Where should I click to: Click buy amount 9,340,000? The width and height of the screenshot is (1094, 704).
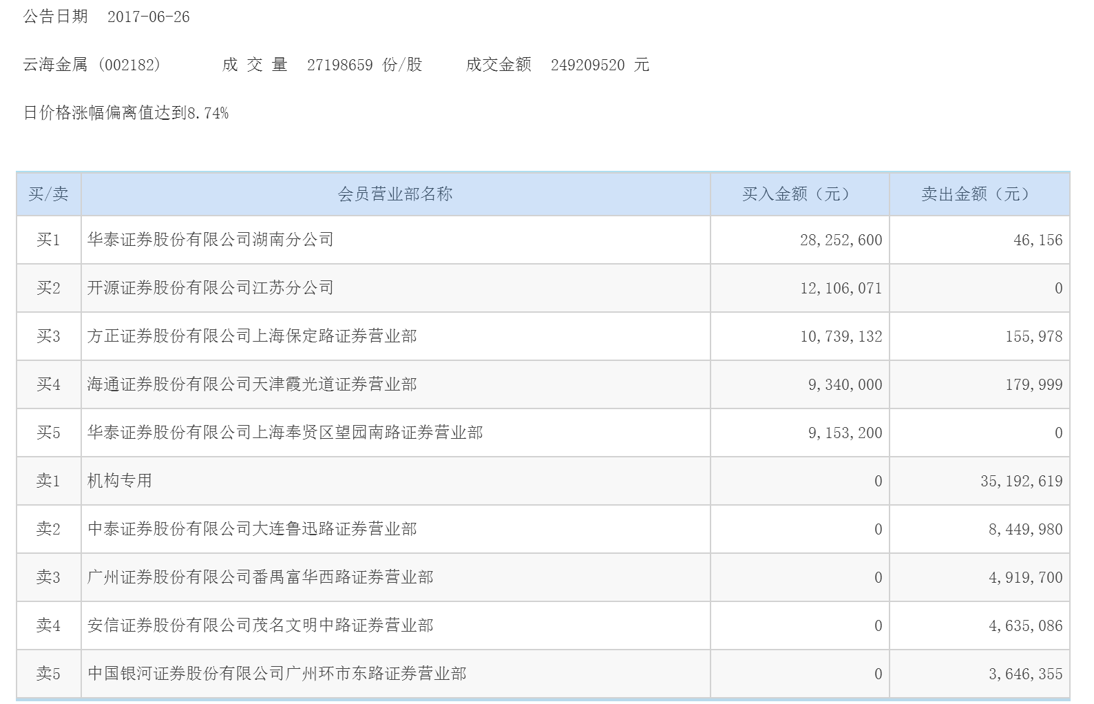pos(845,385)
